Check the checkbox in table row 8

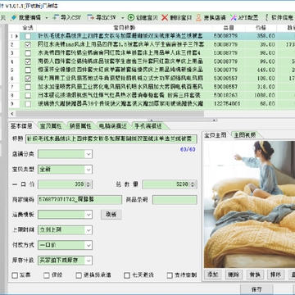(x=28, y=95)
